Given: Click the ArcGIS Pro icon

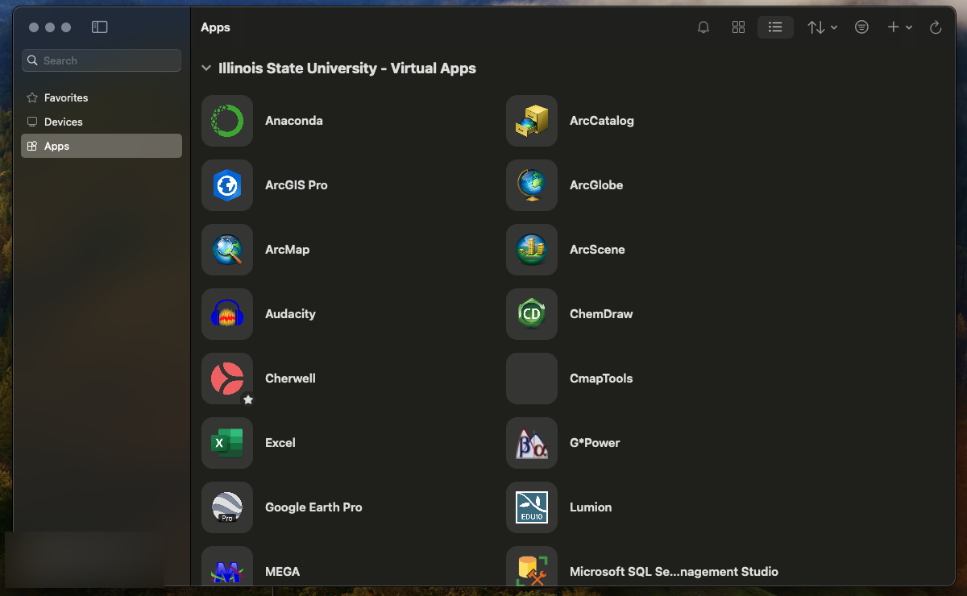Looking at the screenshot, I should click(x=227, y=185).
